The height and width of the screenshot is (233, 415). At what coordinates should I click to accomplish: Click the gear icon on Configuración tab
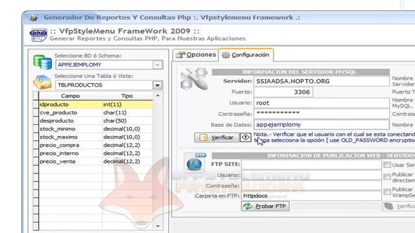click(x=226, y=55)
